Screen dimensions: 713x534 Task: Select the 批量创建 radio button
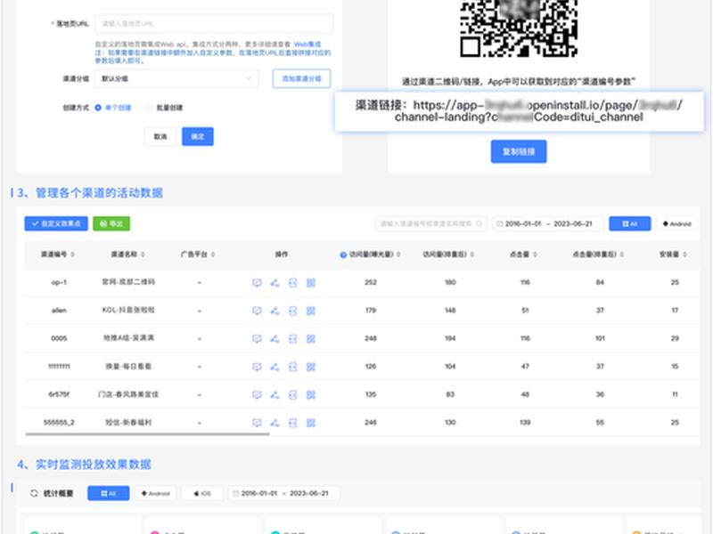tap(149, 108)
